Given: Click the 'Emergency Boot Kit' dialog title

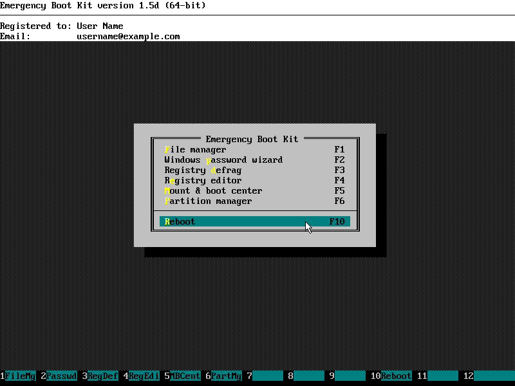Looking at the screenshot, I should click(252, 139).
